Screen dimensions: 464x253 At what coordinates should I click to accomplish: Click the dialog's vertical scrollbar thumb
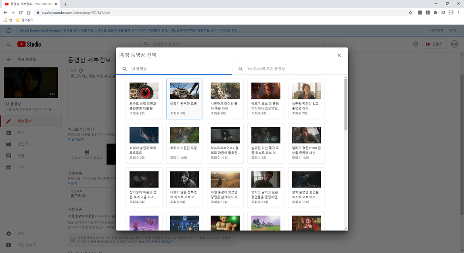click(346, 105)
